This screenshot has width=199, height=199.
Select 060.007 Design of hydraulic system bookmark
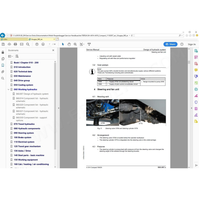pos(32,94)
